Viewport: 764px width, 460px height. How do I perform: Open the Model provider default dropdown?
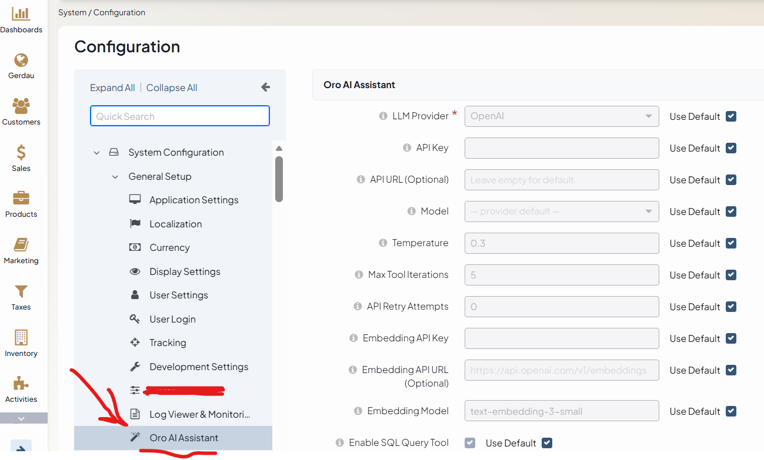(562, 211)
